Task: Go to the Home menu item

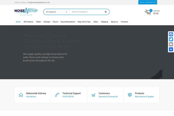Action: (x=18, y=22)
